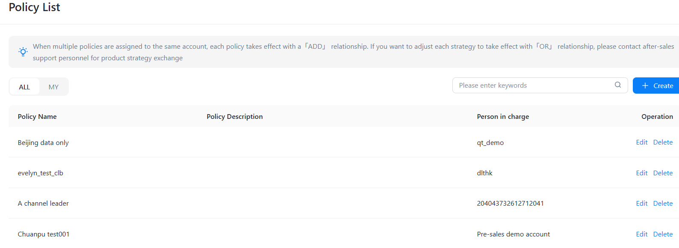Click the Policy Name column header
Viewport: 679px width, 248px height.
(37, 117)
